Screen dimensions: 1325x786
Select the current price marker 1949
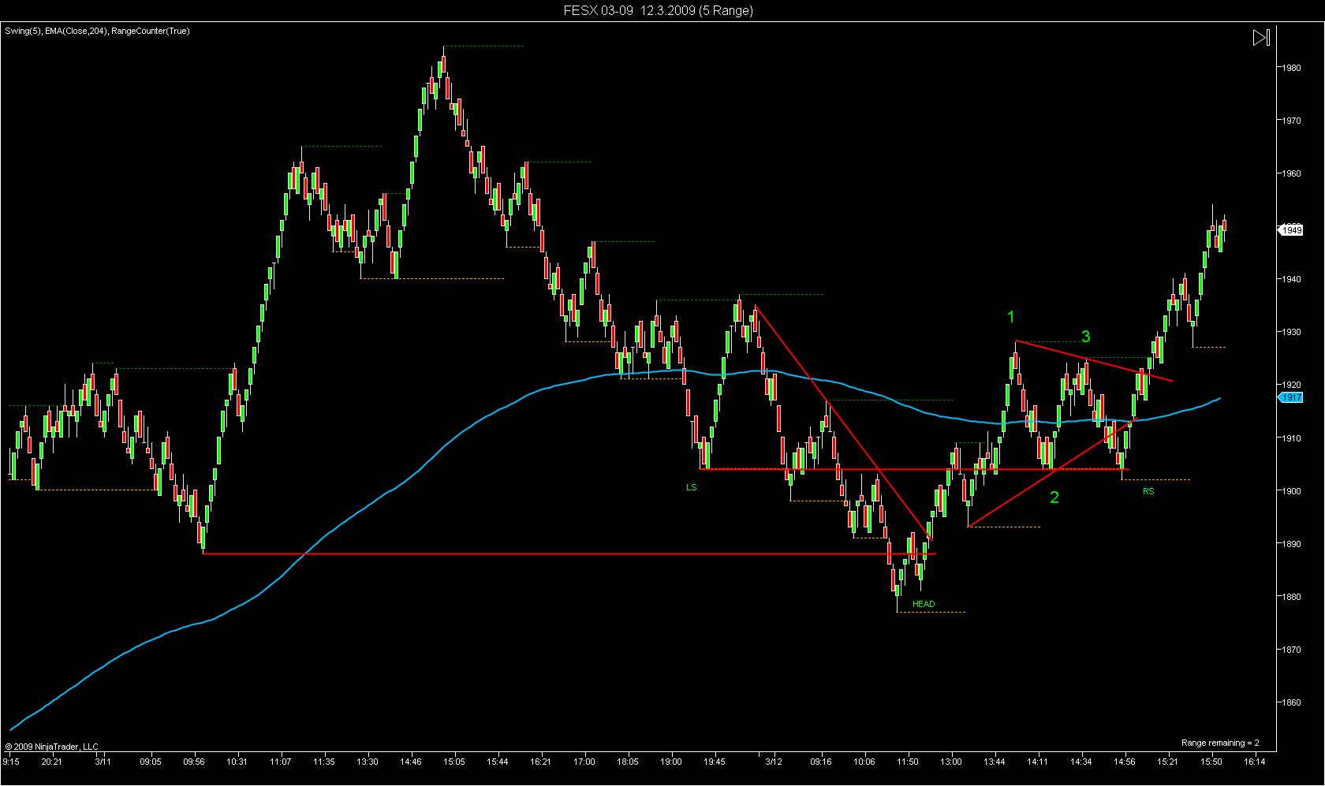[1290, 230]
